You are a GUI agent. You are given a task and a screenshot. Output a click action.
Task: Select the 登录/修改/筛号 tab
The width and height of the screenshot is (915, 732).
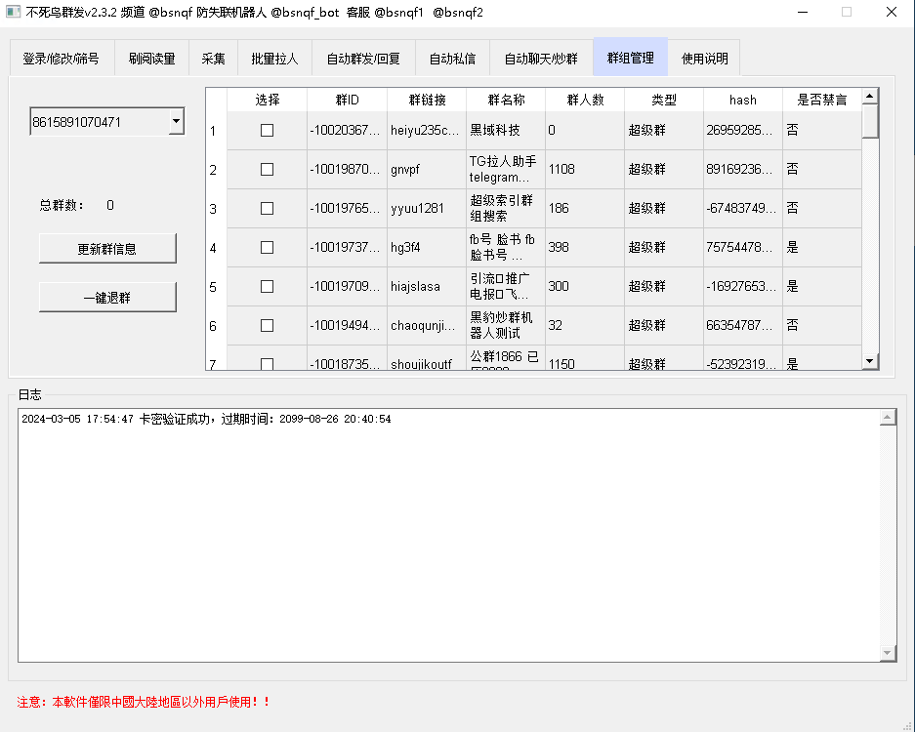point(61,59)
